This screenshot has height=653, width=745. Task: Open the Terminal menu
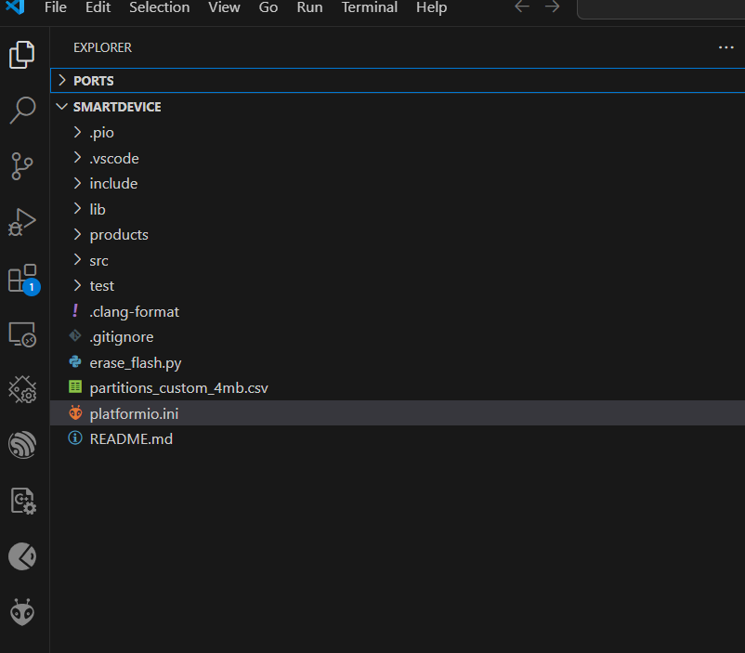tap(370, 7)
